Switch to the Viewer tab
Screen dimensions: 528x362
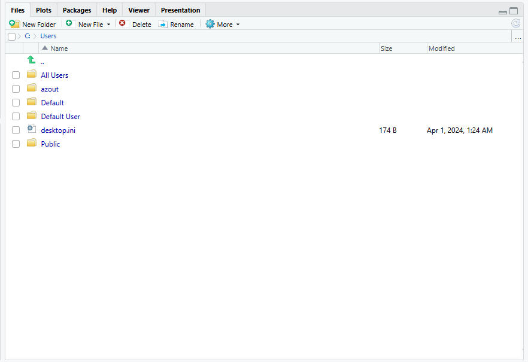[x=139, y=10]
